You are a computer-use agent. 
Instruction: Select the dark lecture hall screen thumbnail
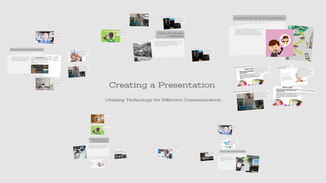tap(207, 157)
